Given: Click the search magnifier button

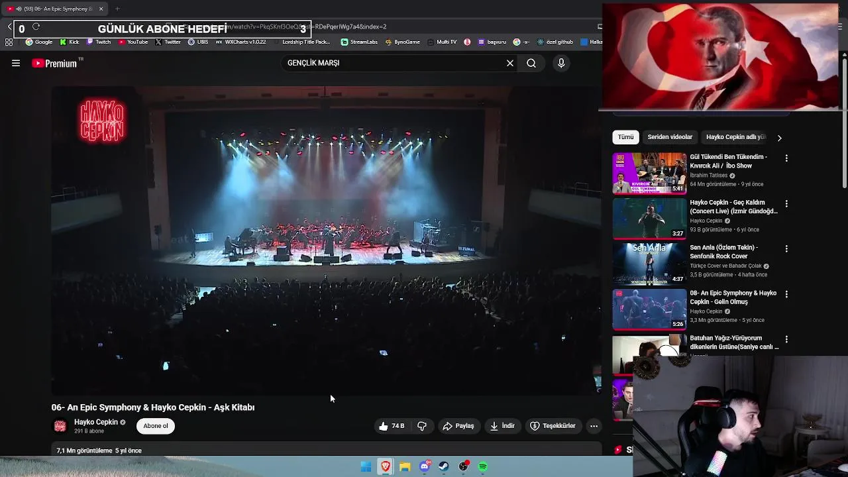Looking at the screenshot, I should pyautogui.click(x=531, y=63).
